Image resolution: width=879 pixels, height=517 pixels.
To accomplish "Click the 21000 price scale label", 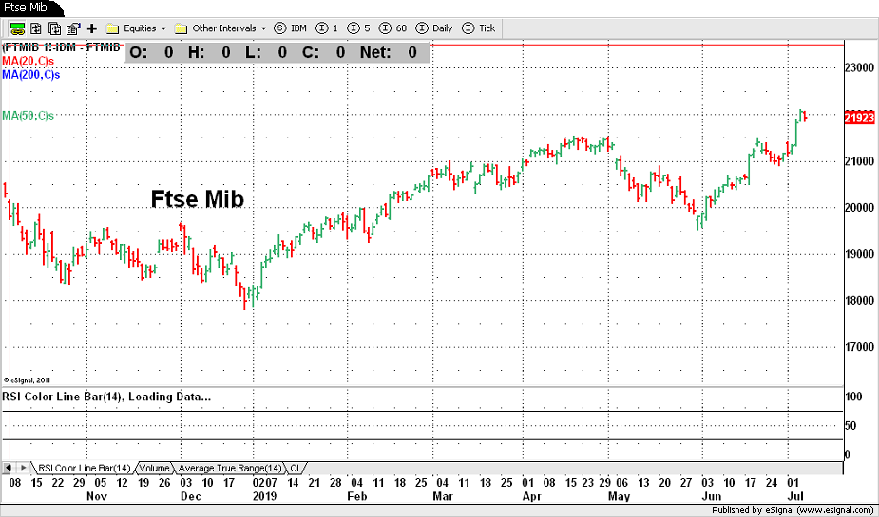I will pyautogui.click(x=859, y=161).
